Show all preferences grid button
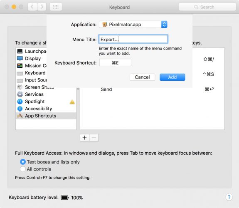 pos(56,7)
